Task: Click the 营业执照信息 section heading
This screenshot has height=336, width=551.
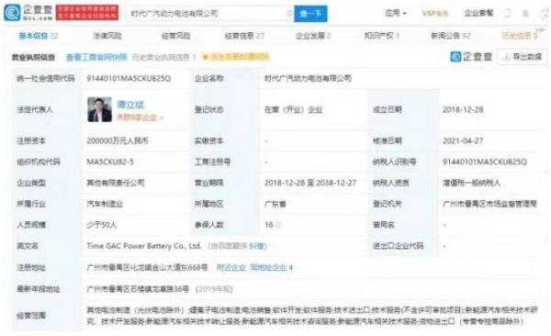Action: tap(33, 57)
